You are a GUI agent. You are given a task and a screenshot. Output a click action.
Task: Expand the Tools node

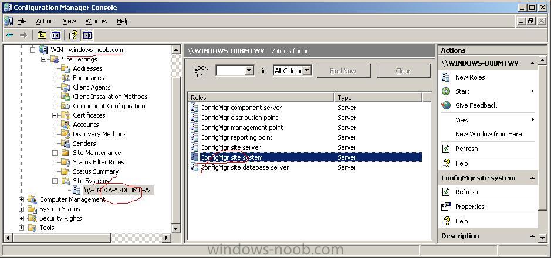click(x=22, y=228)
